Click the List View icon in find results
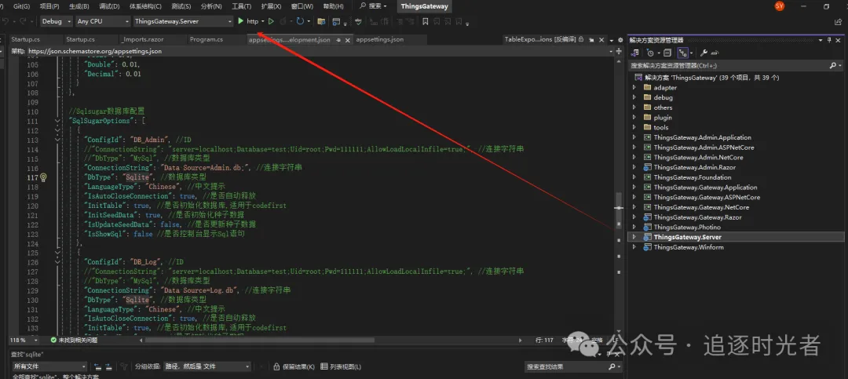 pos(324,366)
